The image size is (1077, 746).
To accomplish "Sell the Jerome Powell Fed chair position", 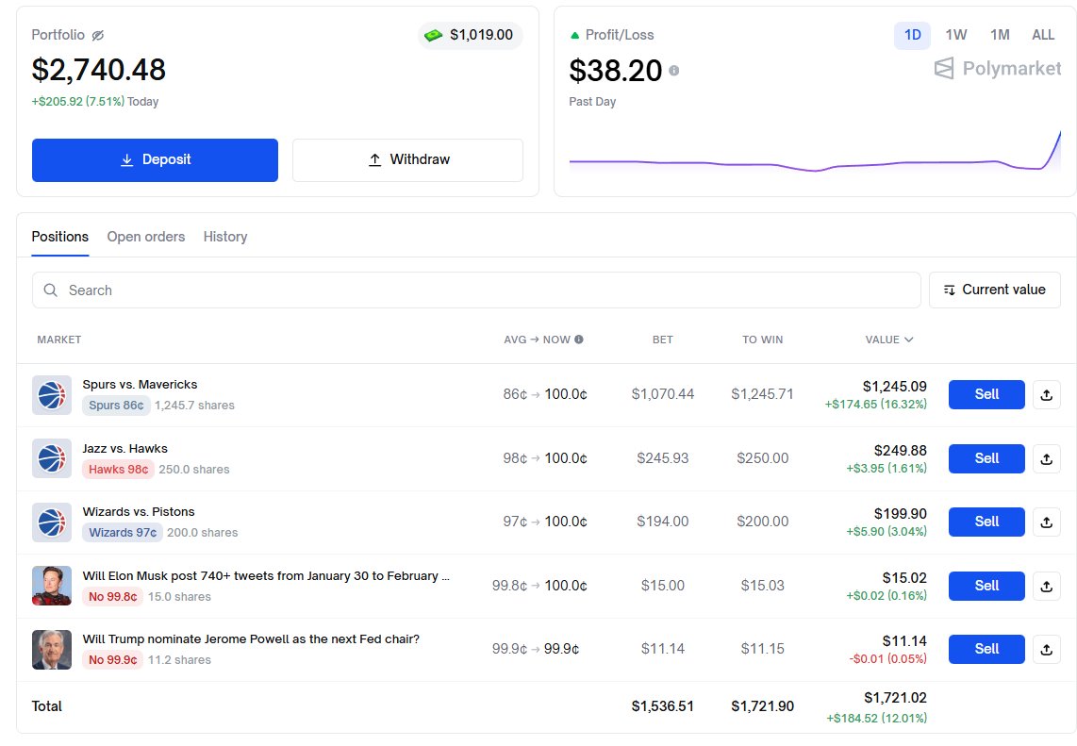I will tap(986, 649).
